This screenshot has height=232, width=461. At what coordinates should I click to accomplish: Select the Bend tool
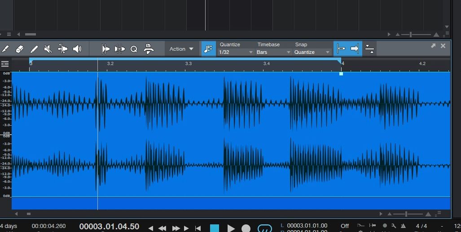pos(63,49)
